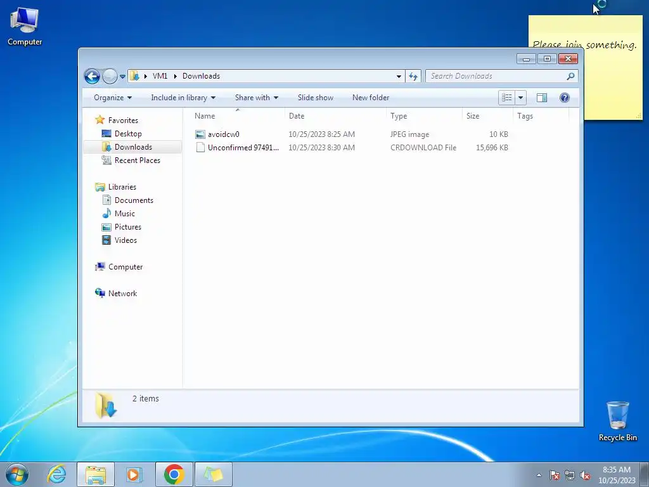Open the More view options dropdown
Screen dimensions: 649x487
(x=521, y=98)
